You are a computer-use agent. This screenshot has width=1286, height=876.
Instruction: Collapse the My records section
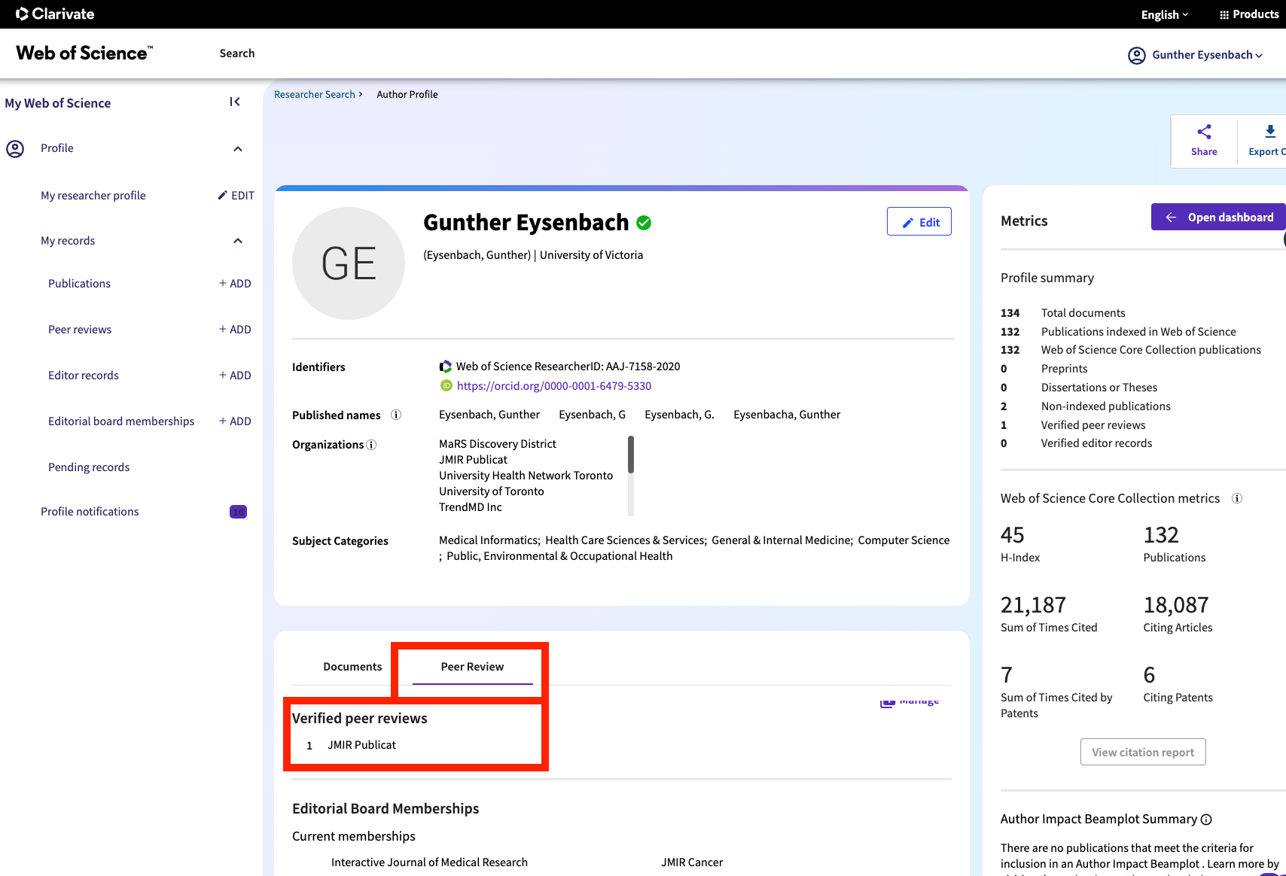[238, 241]
